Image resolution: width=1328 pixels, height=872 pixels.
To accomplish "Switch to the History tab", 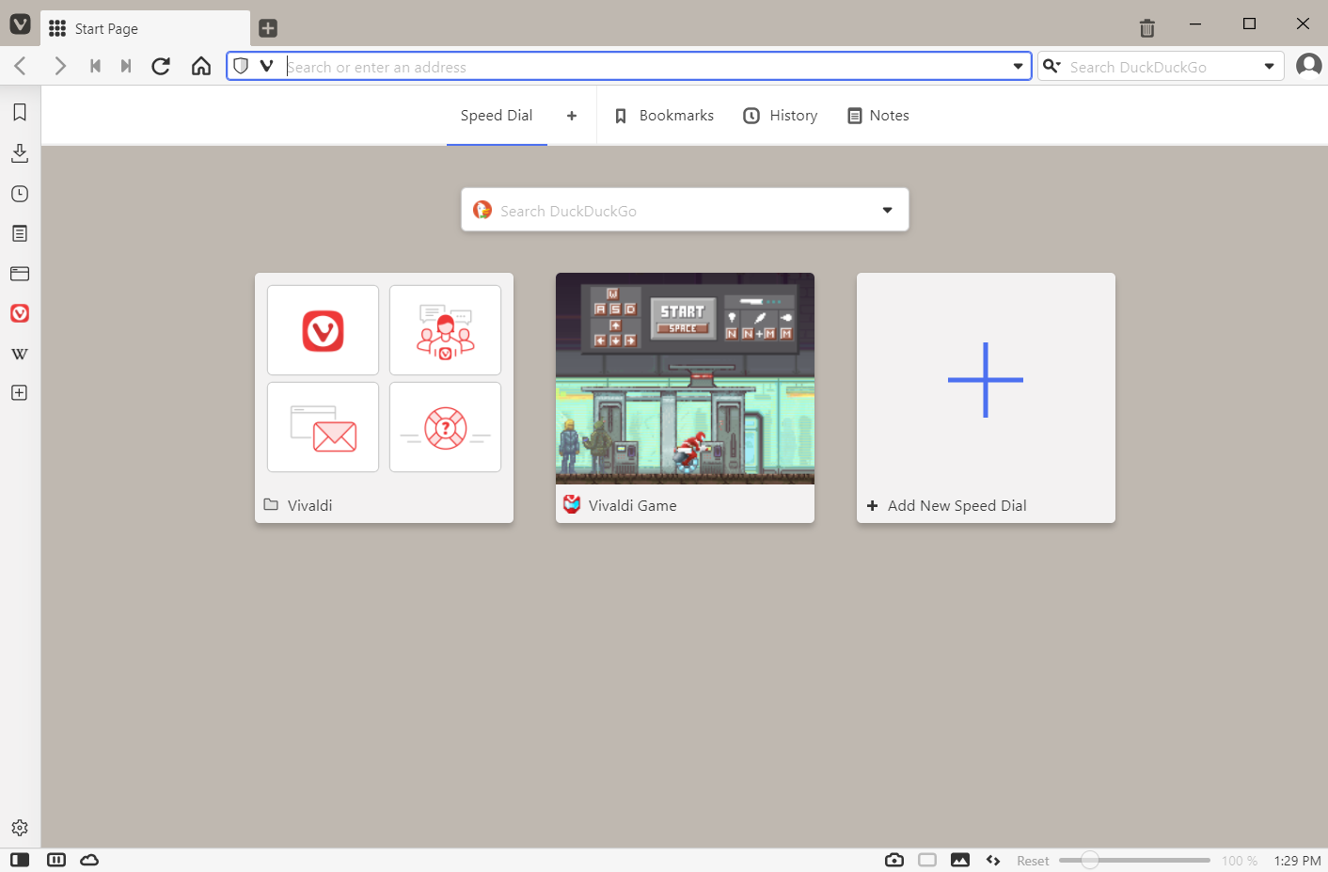I will click(781, 116).
